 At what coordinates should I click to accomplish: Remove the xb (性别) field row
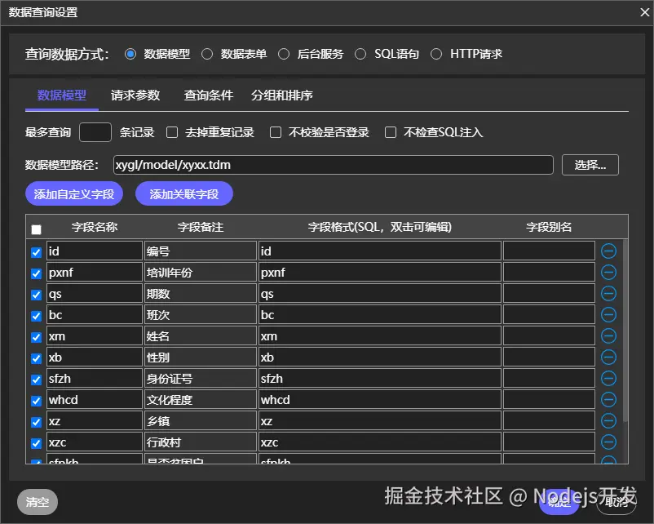tap(608, 357)
